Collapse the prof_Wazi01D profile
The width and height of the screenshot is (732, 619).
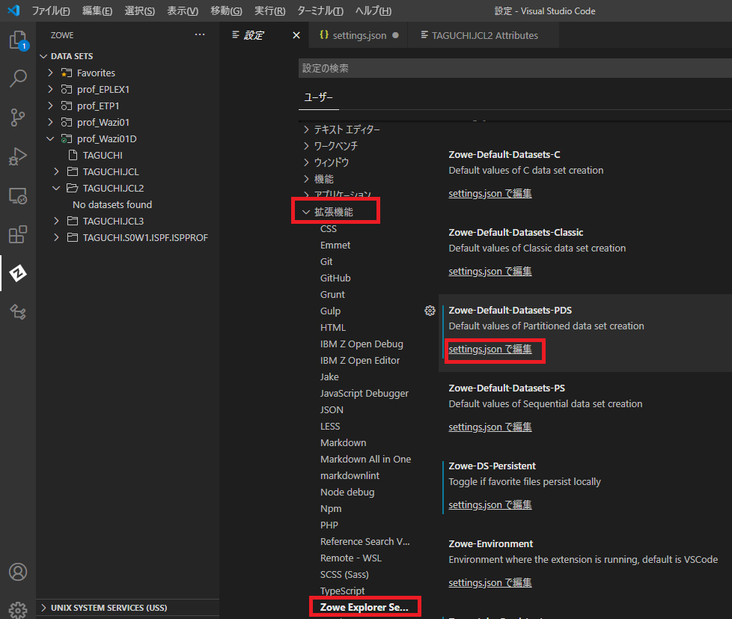point(50,138)
